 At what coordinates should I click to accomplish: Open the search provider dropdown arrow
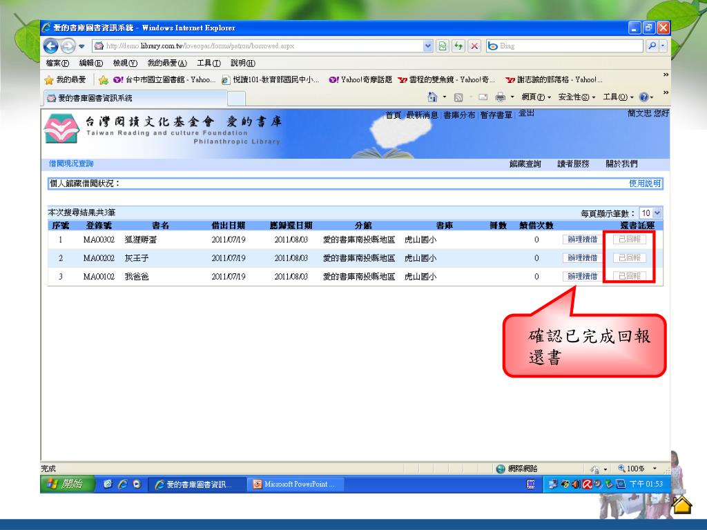click(663, 46)
